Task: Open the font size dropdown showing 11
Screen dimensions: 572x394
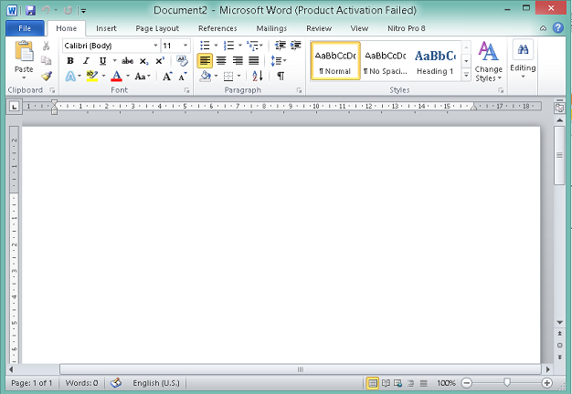Action: (x=185, y=46)
